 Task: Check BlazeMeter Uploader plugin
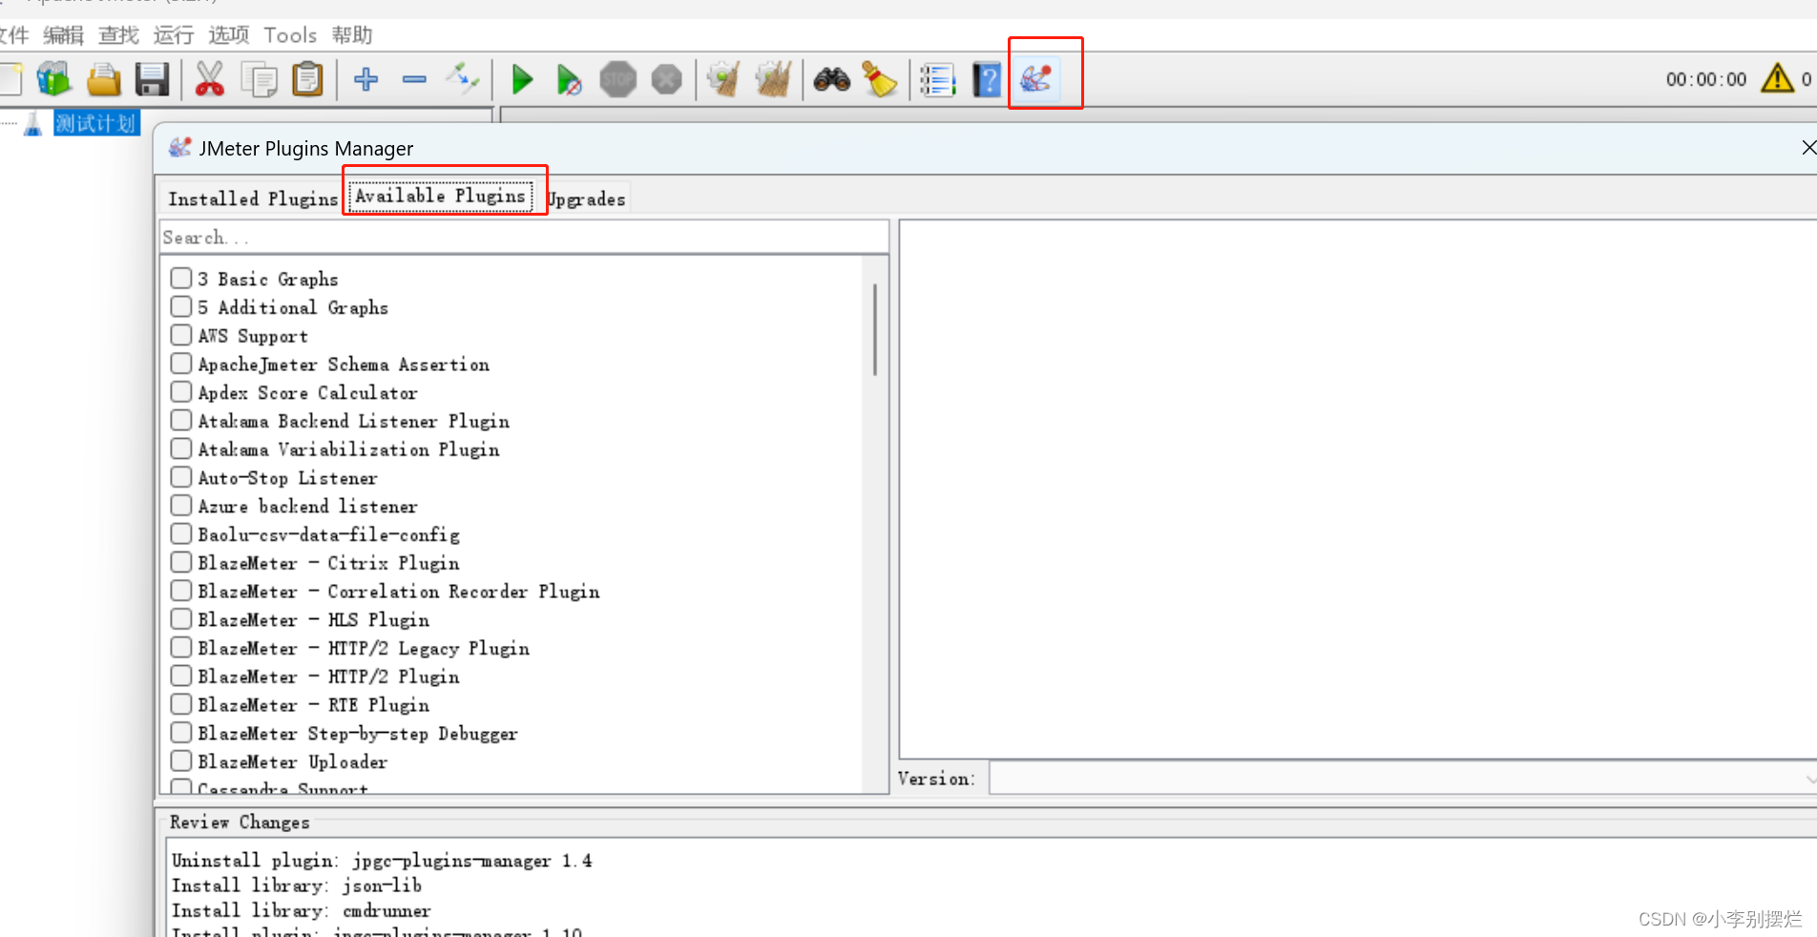click(181, 761)
